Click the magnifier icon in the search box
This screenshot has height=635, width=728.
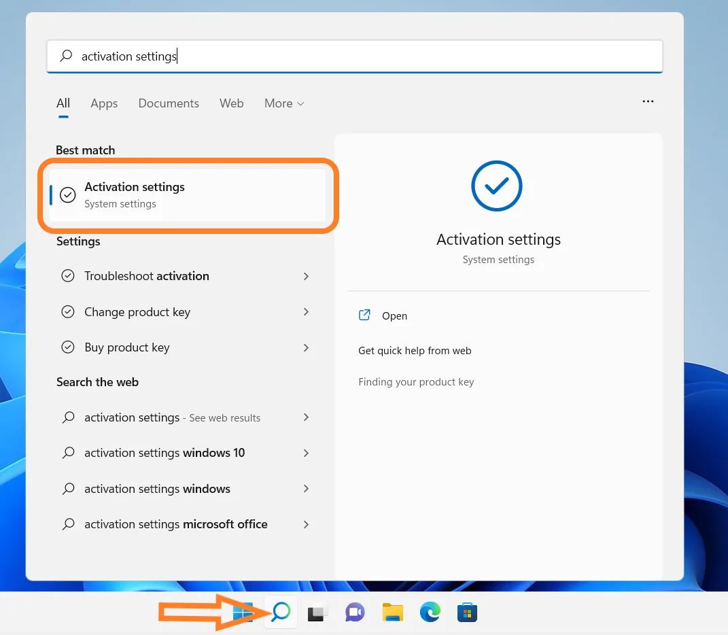66,56
